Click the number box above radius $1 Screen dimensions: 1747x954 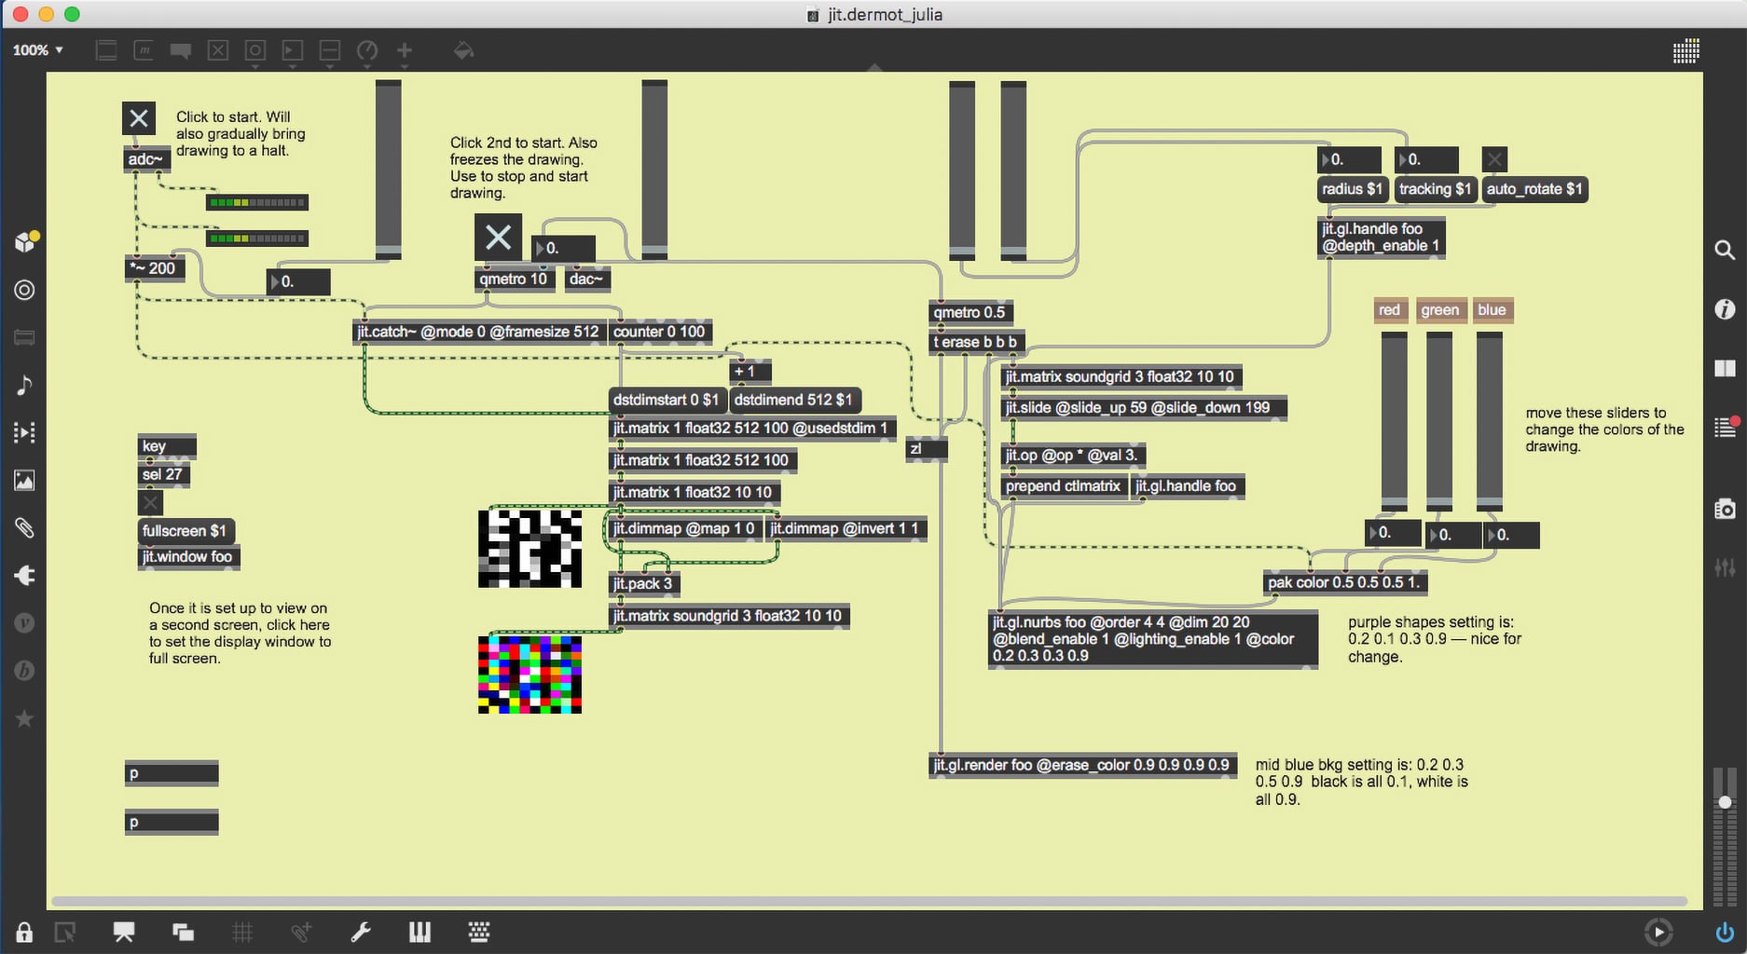coord(1349,159)
